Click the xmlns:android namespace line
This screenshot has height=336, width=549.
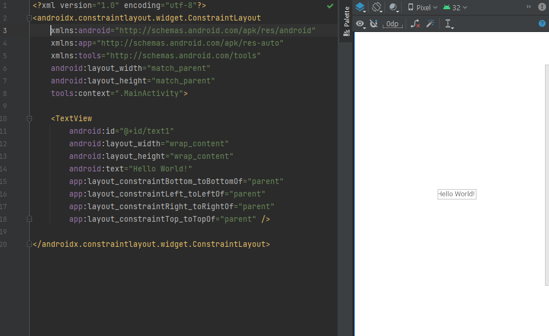click(183, 30)
